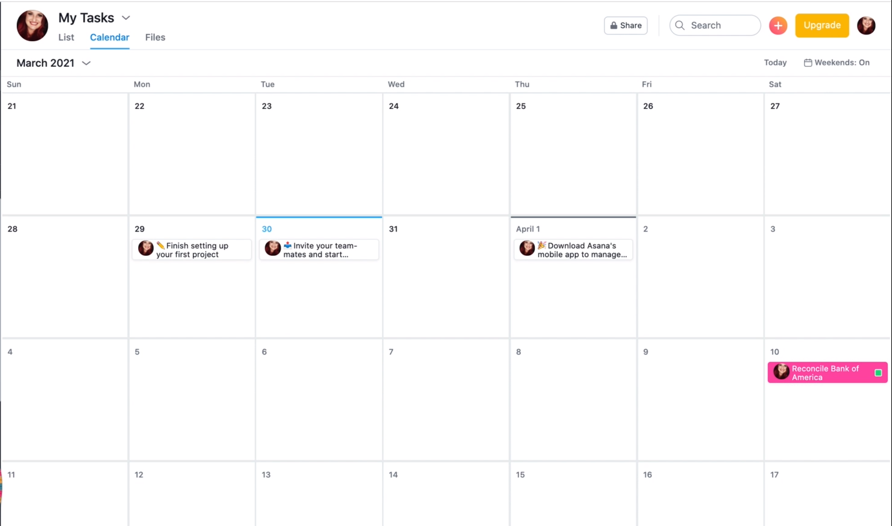892x526 pixels.
Task: Click the search magnifier icon
Action: [x=680, y=25]
